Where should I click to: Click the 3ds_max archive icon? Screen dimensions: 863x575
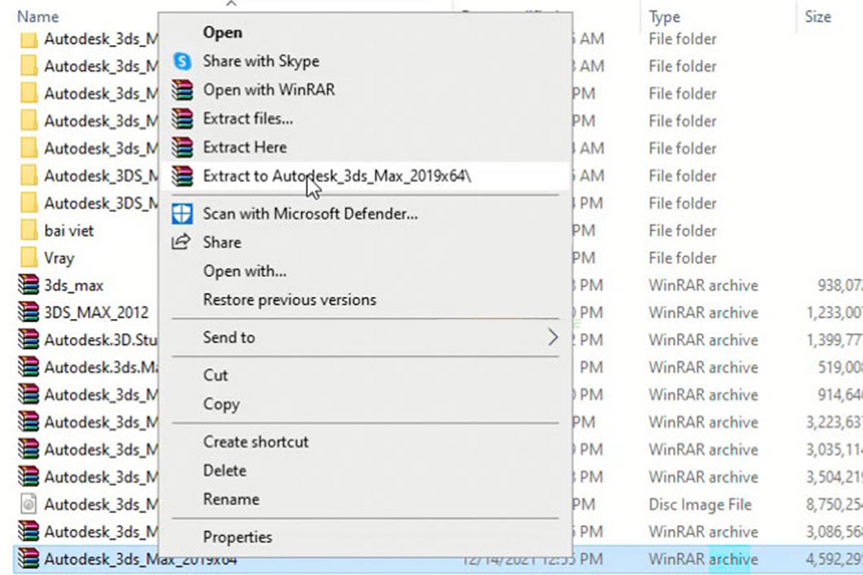click(28, 285)
